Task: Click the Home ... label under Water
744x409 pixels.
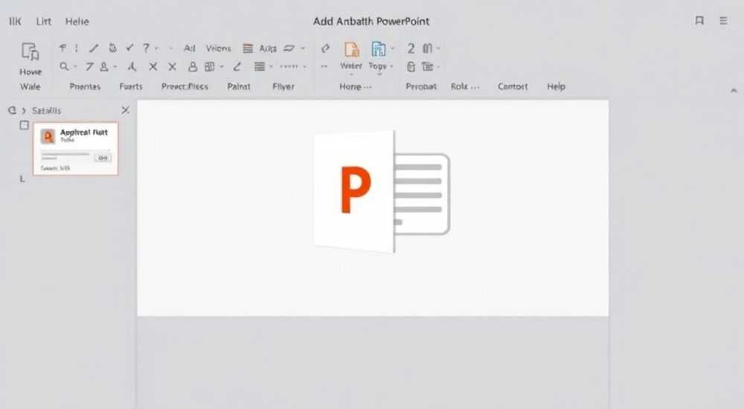Action: coord(355,86)
